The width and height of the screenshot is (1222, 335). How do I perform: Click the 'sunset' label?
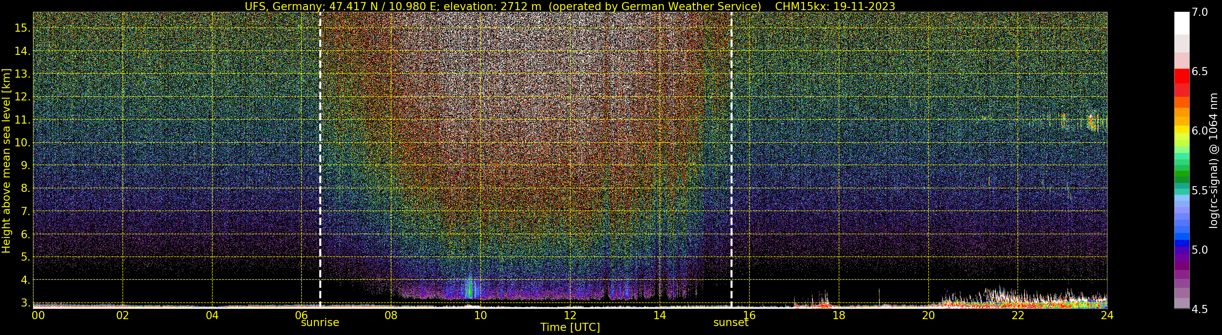pos(731,323)
